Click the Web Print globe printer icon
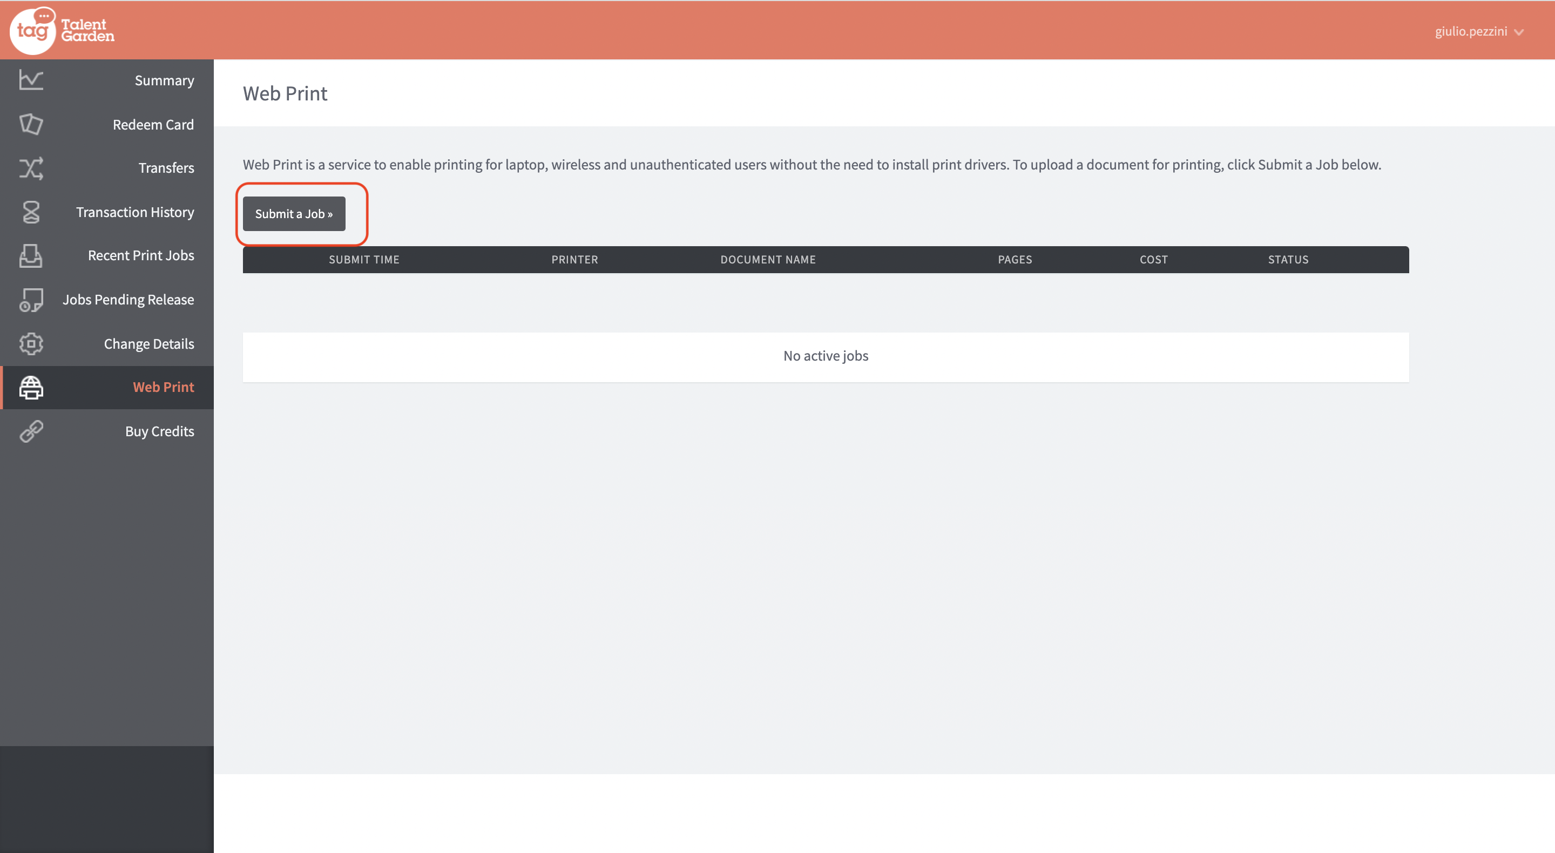This screenshot has height=853, width=1555. click(x=31, y=387)
